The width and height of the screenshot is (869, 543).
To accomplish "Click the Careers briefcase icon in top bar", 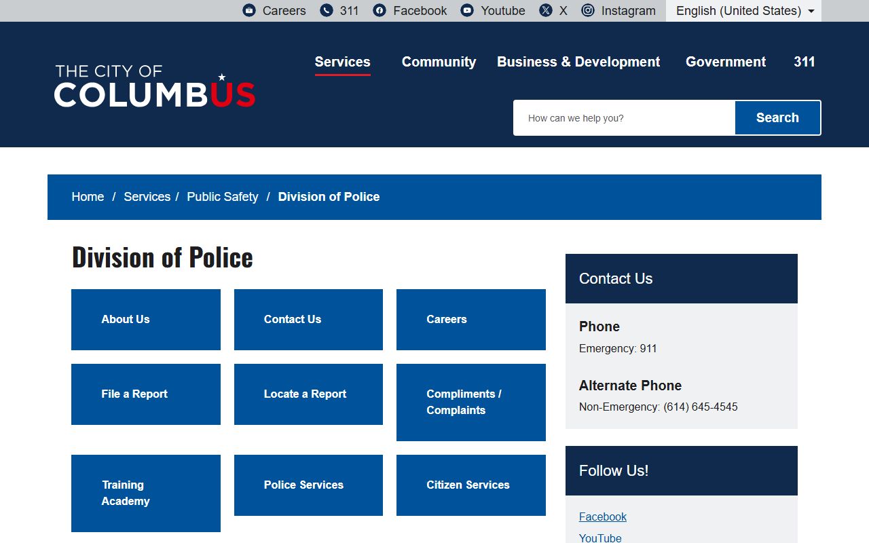I will coord(249,10).
